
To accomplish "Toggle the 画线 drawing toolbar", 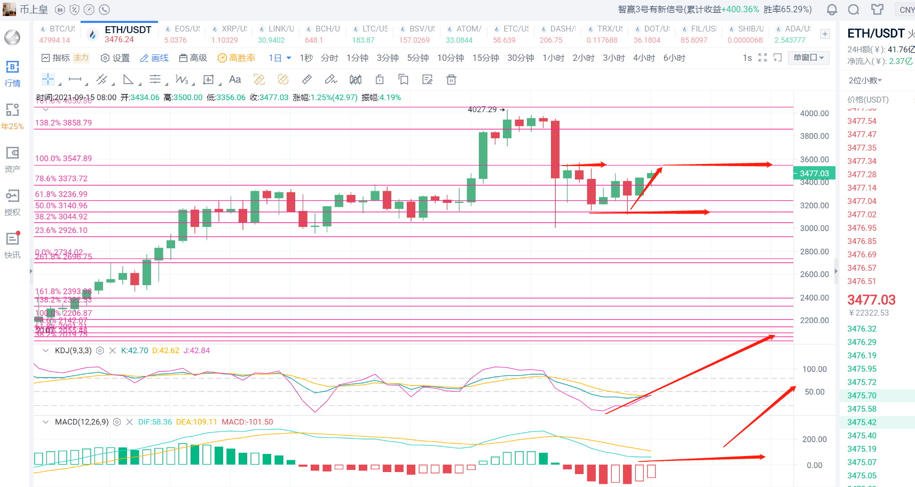I will click(x=154, y=58).
